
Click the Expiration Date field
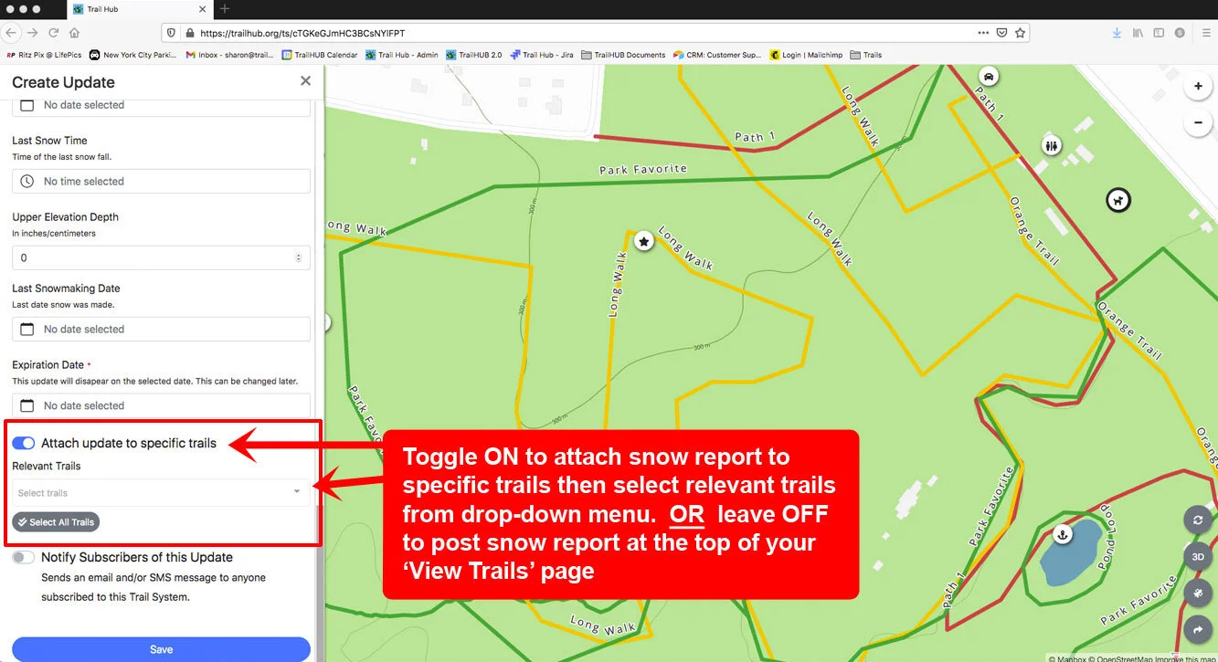coord(161,405)
